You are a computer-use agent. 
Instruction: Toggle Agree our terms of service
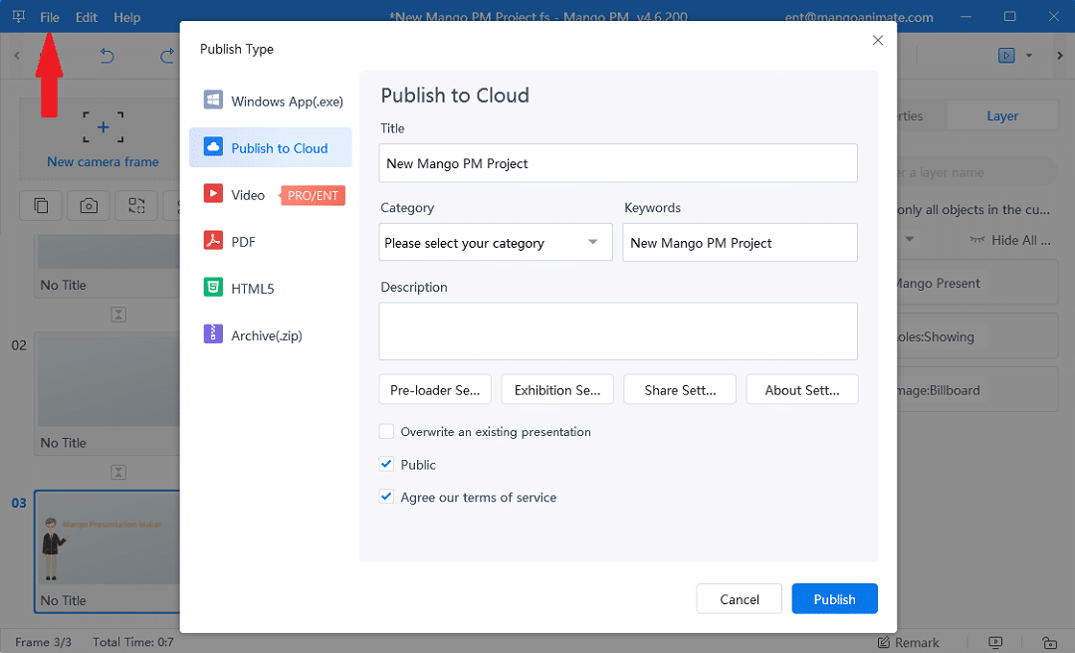(387, 498)
